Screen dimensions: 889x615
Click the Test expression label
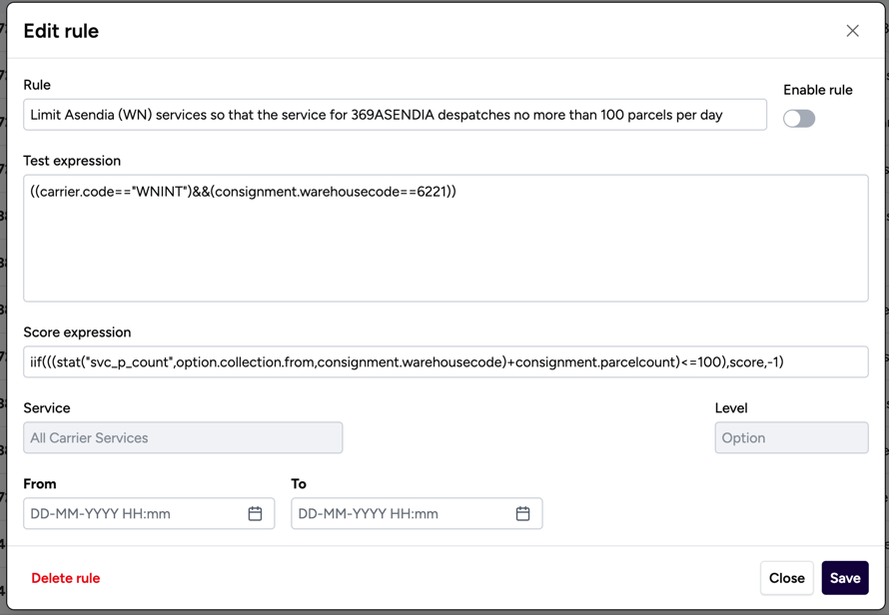72,161
